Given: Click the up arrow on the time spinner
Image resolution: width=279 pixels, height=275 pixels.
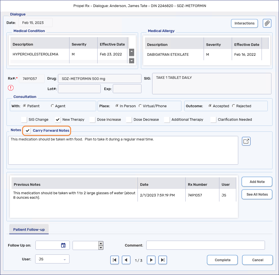Looking at the screenshot, I should pyautogui.click(x=101, y=243).
